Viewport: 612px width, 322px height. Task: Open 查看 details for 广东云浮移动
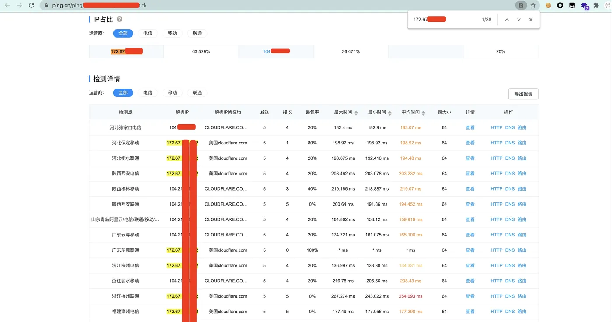coord(470,235)
